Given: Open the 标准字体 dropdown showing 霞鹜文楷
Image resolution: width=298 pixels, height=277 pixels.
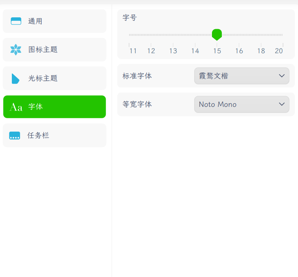Looking at the screenshot, I should click(242, 76).
